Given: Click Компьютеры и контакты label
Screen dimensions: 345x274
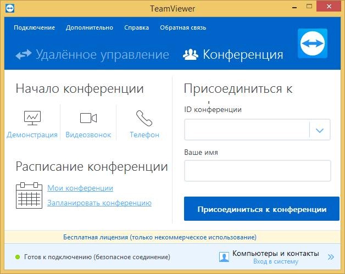Looking at the screenshot, I should (276, 253).
